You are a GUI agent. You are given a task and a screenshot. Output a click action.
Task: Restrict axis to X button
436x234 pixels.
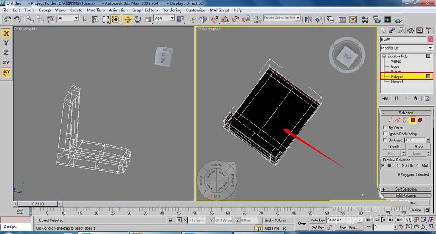click(6, 33)
